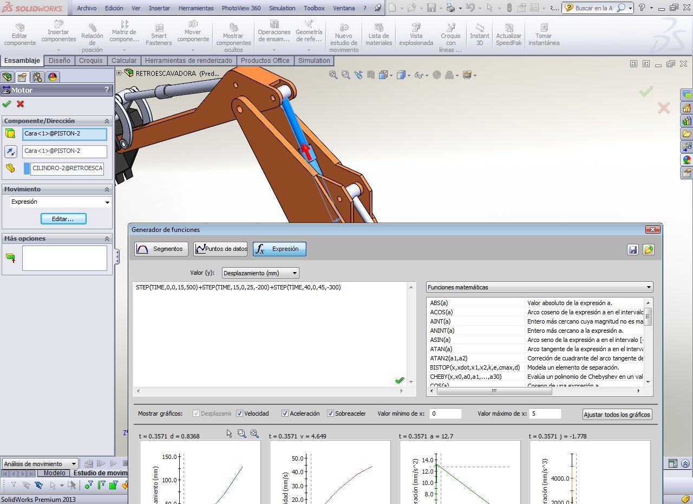Open PropertyManager tab icon
This screenshot has width=693, height=504.
click(x=22, y=76)
